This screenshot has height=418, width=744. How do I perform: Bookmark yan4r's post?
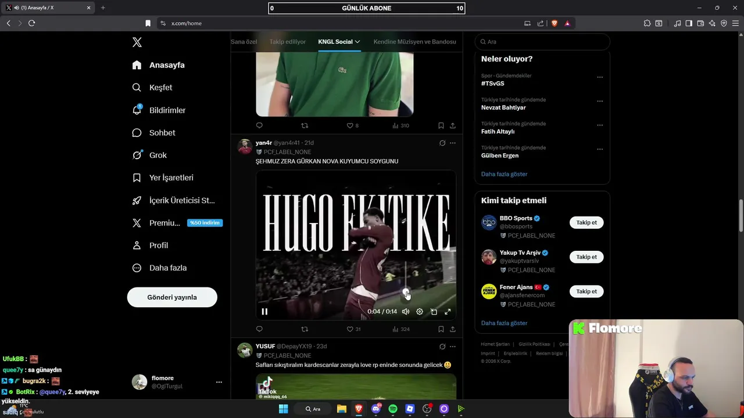(441, 329)
